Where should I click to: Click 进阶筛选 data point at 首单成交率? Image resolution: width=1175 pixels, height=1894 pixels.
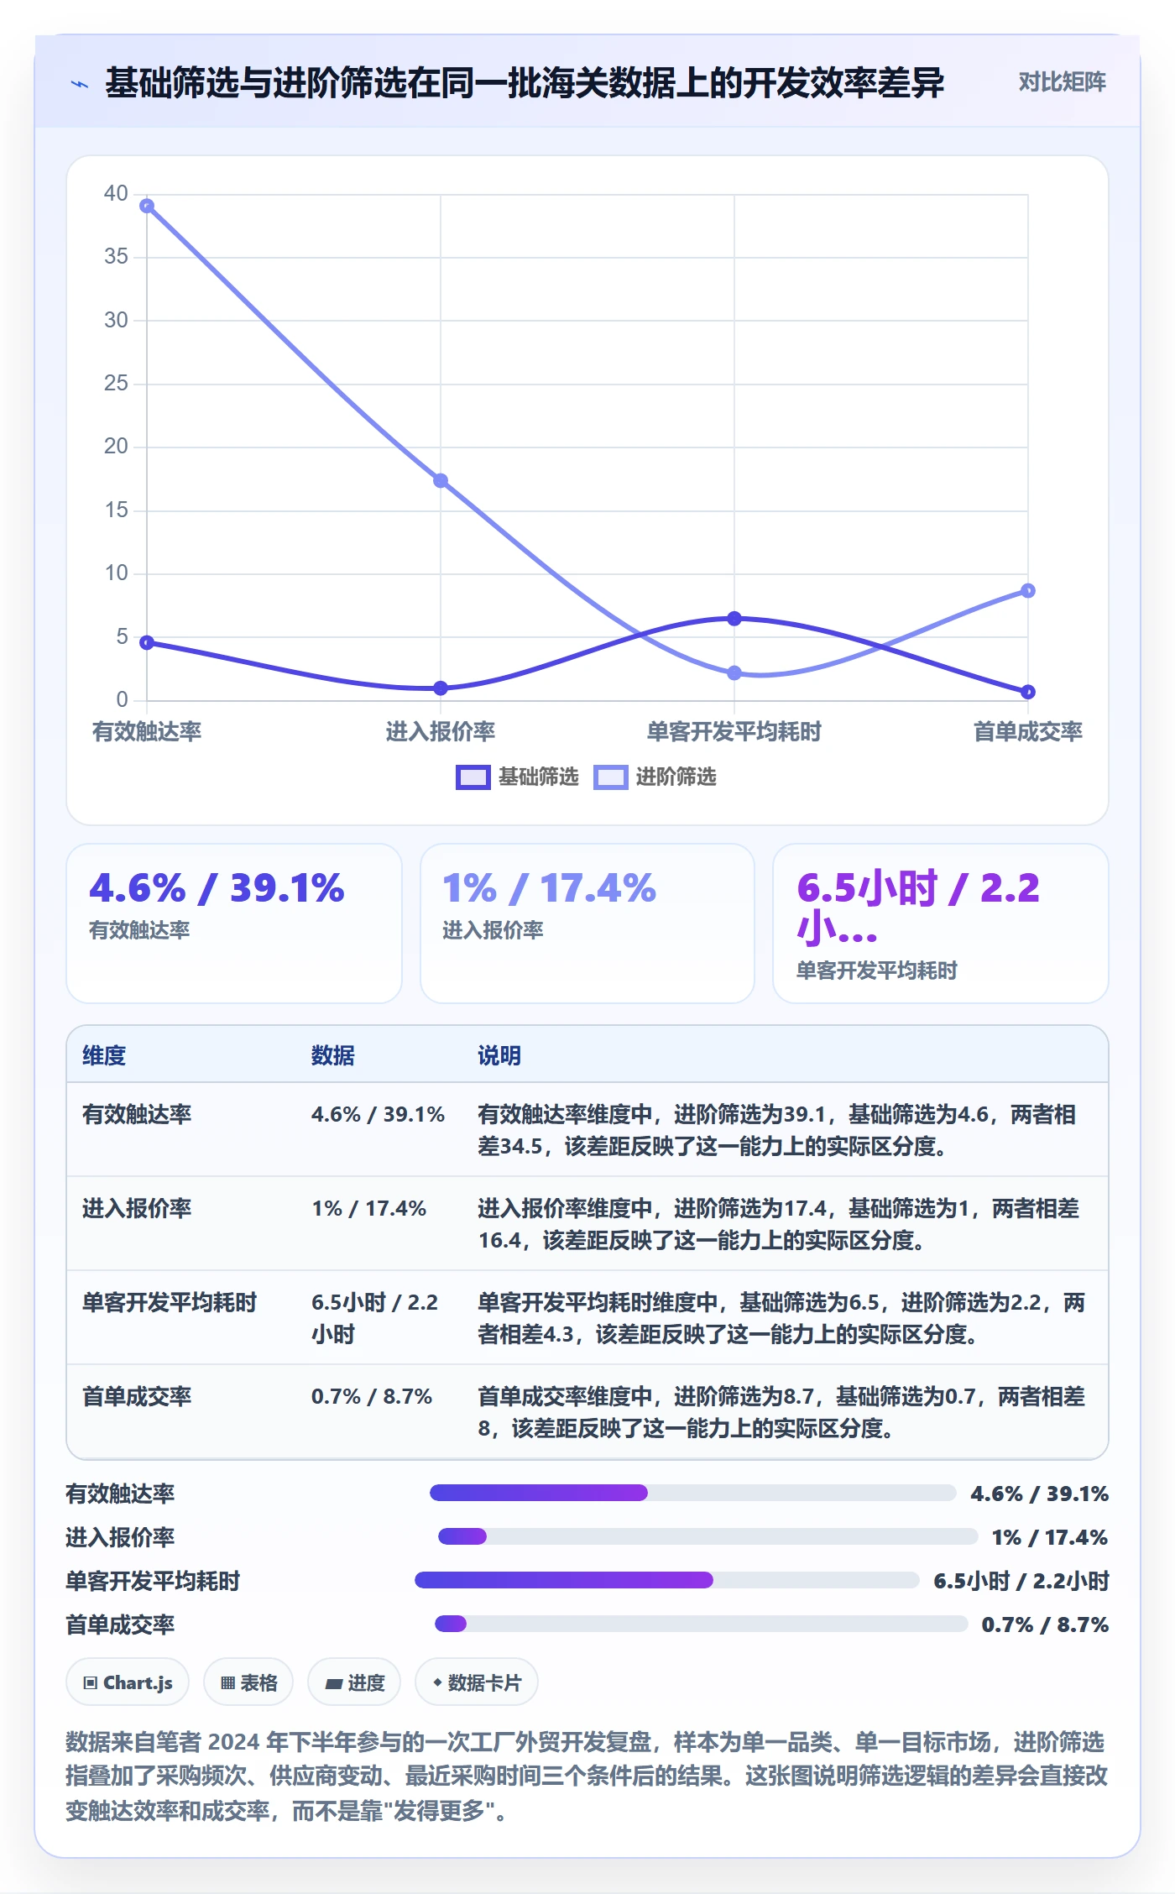[x=1028, y=590]
